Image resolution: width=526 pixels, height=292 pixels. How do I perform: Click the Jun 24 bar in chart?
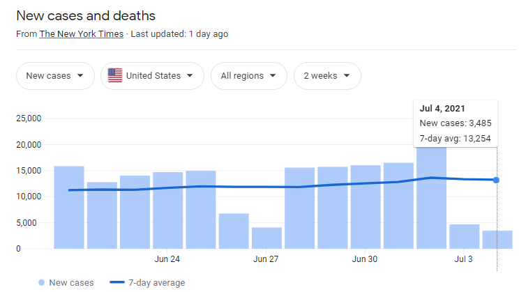click(x=167, y=210)
